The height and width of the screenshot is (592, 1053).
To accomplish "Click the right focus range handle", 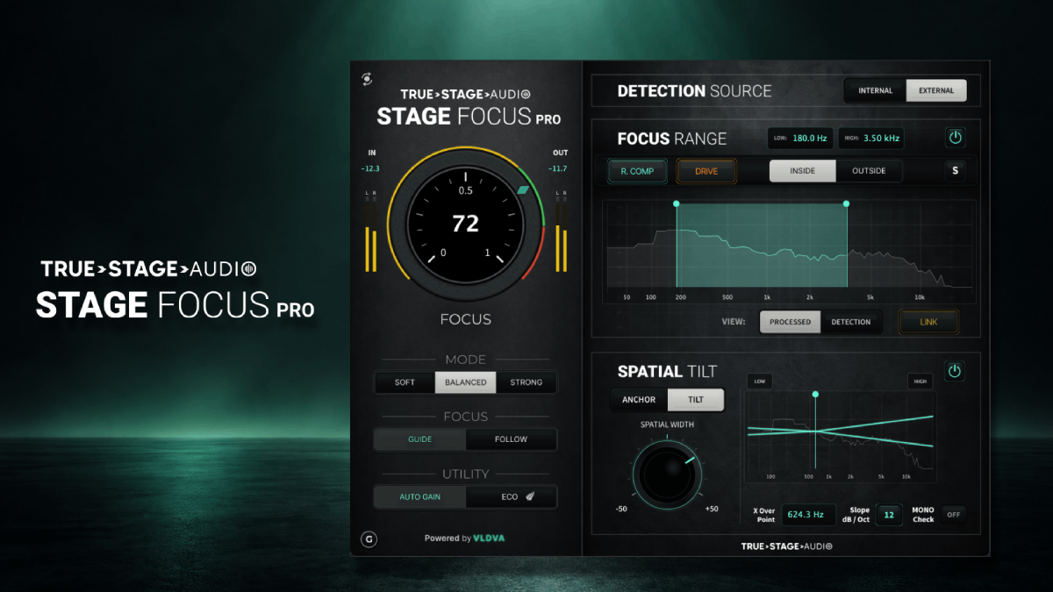I will pyautogui.click(x=846, y=203).
